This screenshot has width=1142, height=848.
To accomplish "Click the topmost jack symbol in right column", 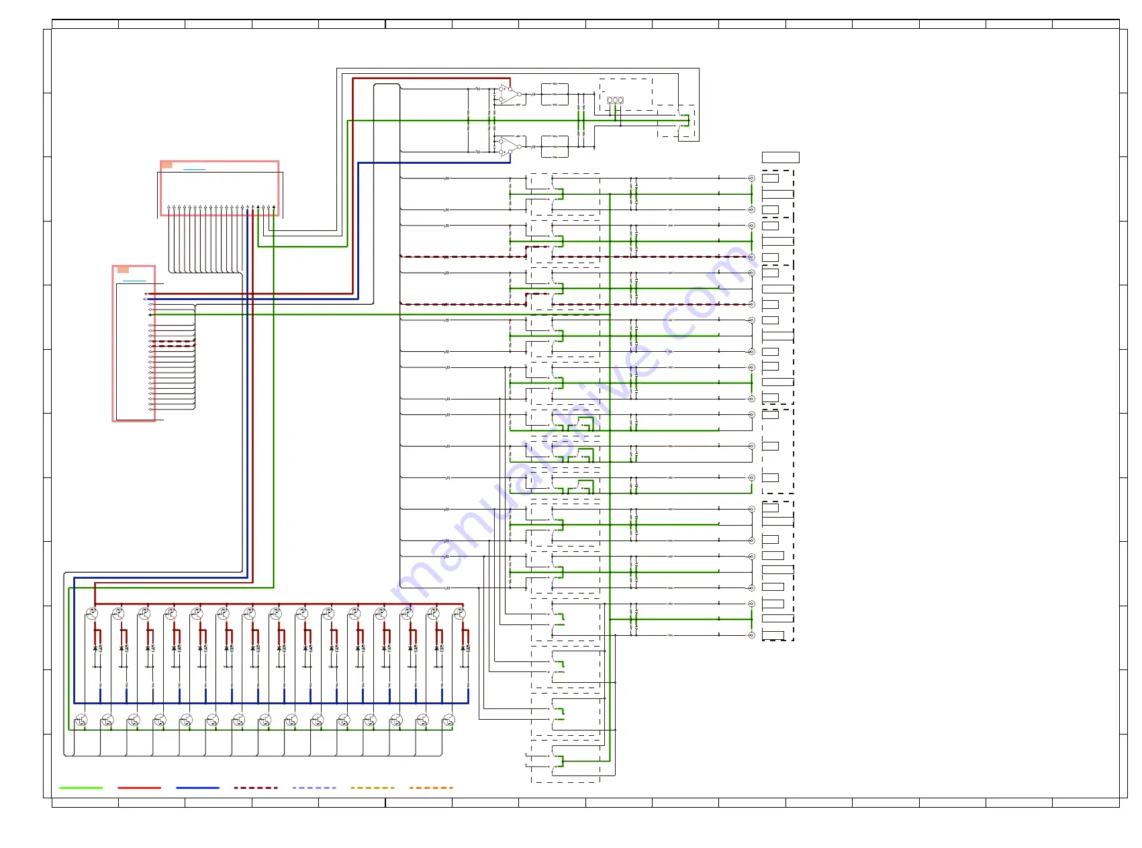I will click(x=752, y=179).
